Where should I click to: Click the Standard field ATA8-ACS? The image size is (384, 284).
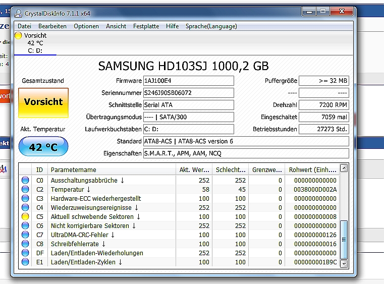coord(246,141)
